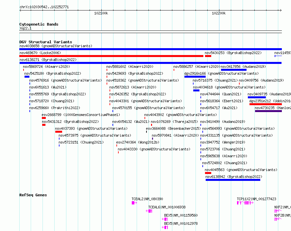Click the nsv4038658 blue variant bar
This screenshot has width=291, height=231.
150,49
